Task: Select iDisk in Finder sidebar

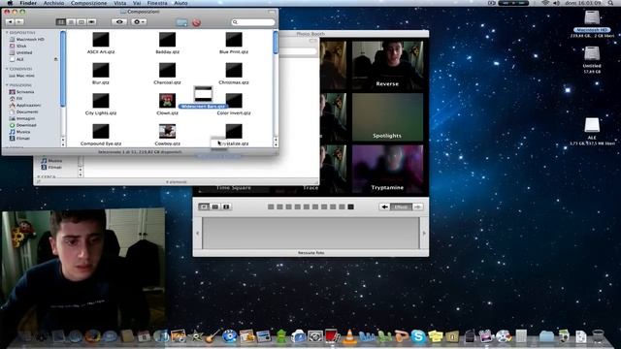Action: click(21, 46)
